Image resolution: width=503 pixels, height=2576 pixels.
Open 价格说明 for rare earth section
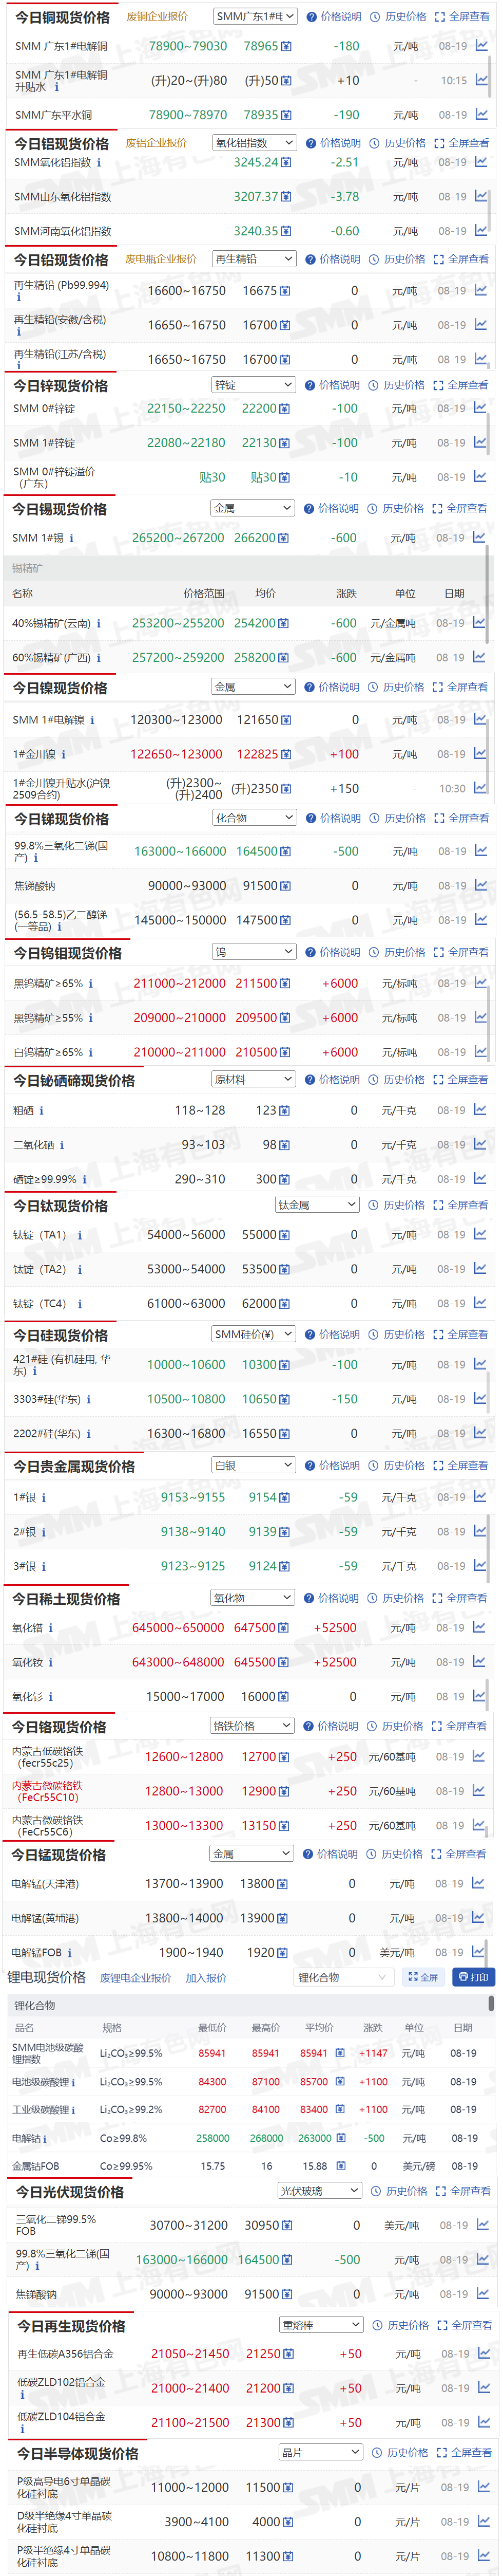[x=332, y=1598]
